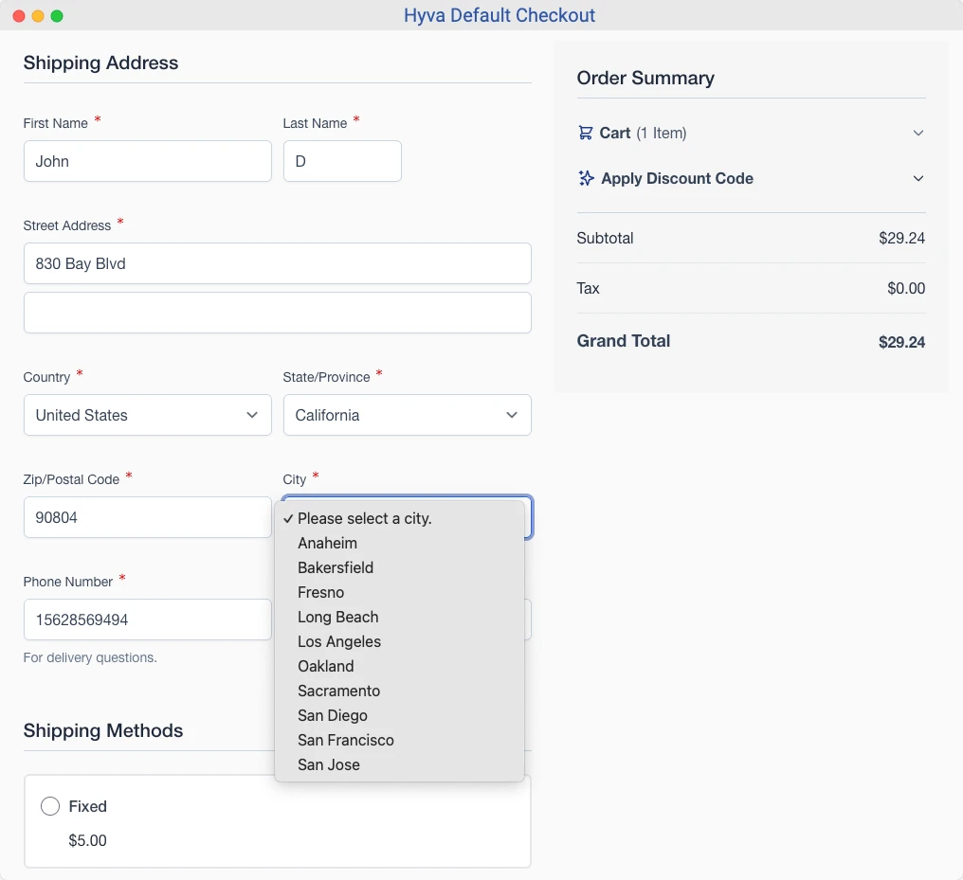The image size is (963, 880).
Task: Open the State/Province selector showing California
Action: [x=408, y=415]
